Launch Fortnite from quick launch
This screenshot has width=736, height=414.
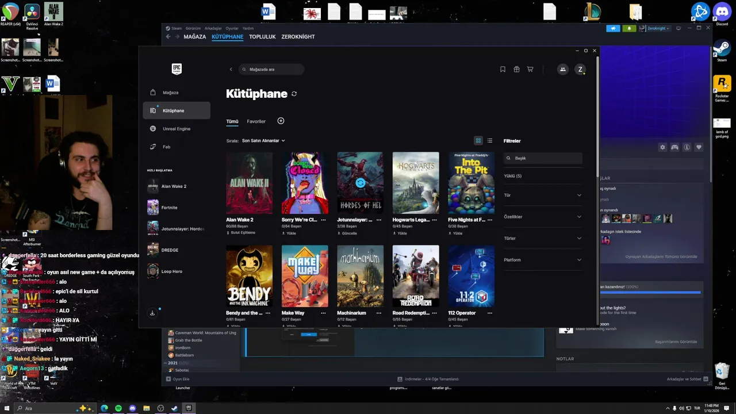point(177,208)
